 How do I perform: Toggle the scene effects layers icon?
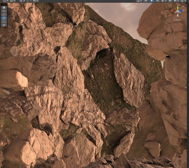click(163, 1)
